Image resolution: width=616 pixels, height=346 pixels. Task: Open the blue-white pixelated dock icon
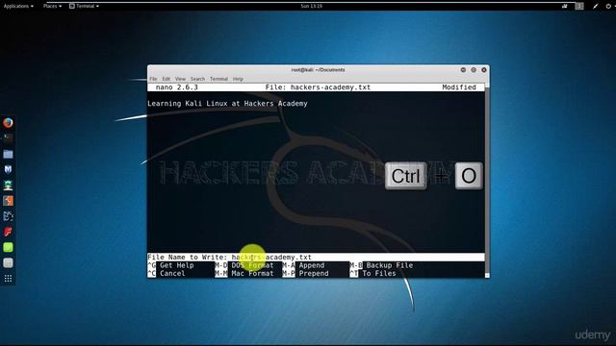tap(8, 216)
